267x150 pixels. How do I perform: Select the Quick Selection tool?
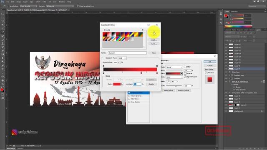3,25
